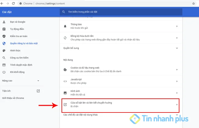
Task: Click the sync icon for Đồng bộ hóa dưới nền
Action: (65, 38)
